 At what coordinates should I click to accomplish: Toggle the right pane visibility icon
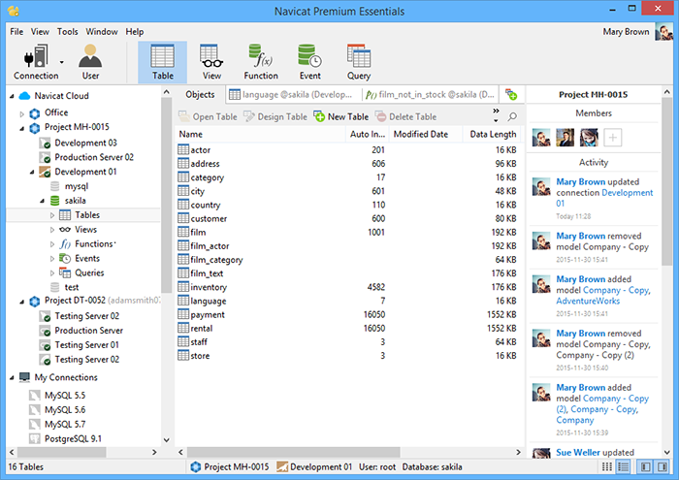[x=663, y=466]
